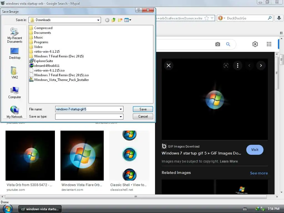Select the ExplorerSuite file
This screenshot has width=284, height=213.
[x=41, y=61]
